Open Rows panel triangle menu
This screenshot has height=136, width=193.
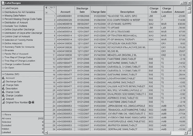(x=3, y=115)
